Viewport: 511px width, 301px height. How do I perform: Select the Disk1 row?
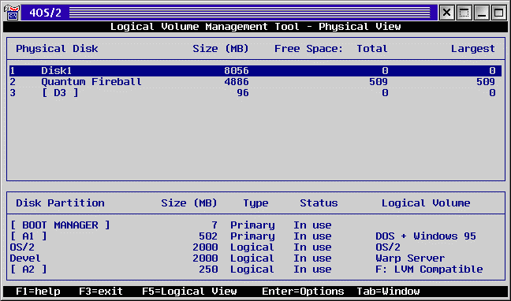[x=255, y=71]
